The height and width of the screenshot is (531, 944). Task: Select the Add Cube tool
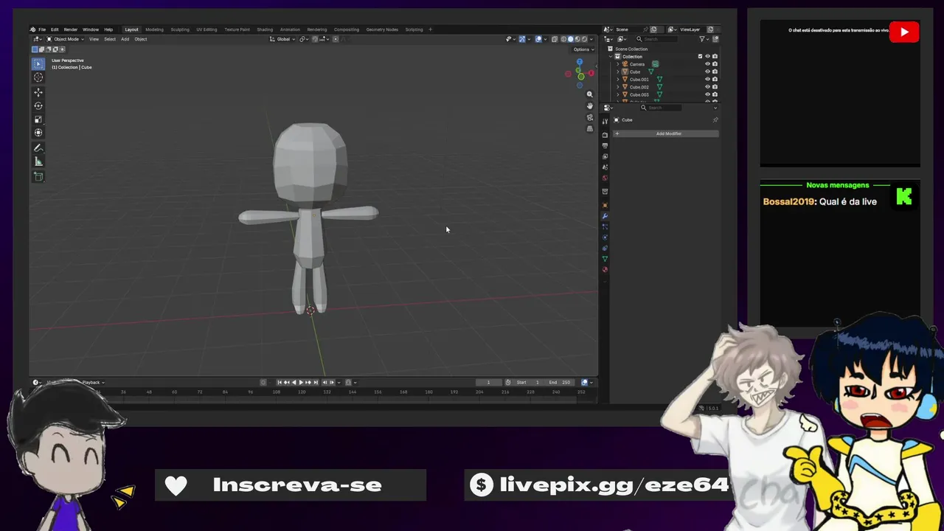point(38,176)
